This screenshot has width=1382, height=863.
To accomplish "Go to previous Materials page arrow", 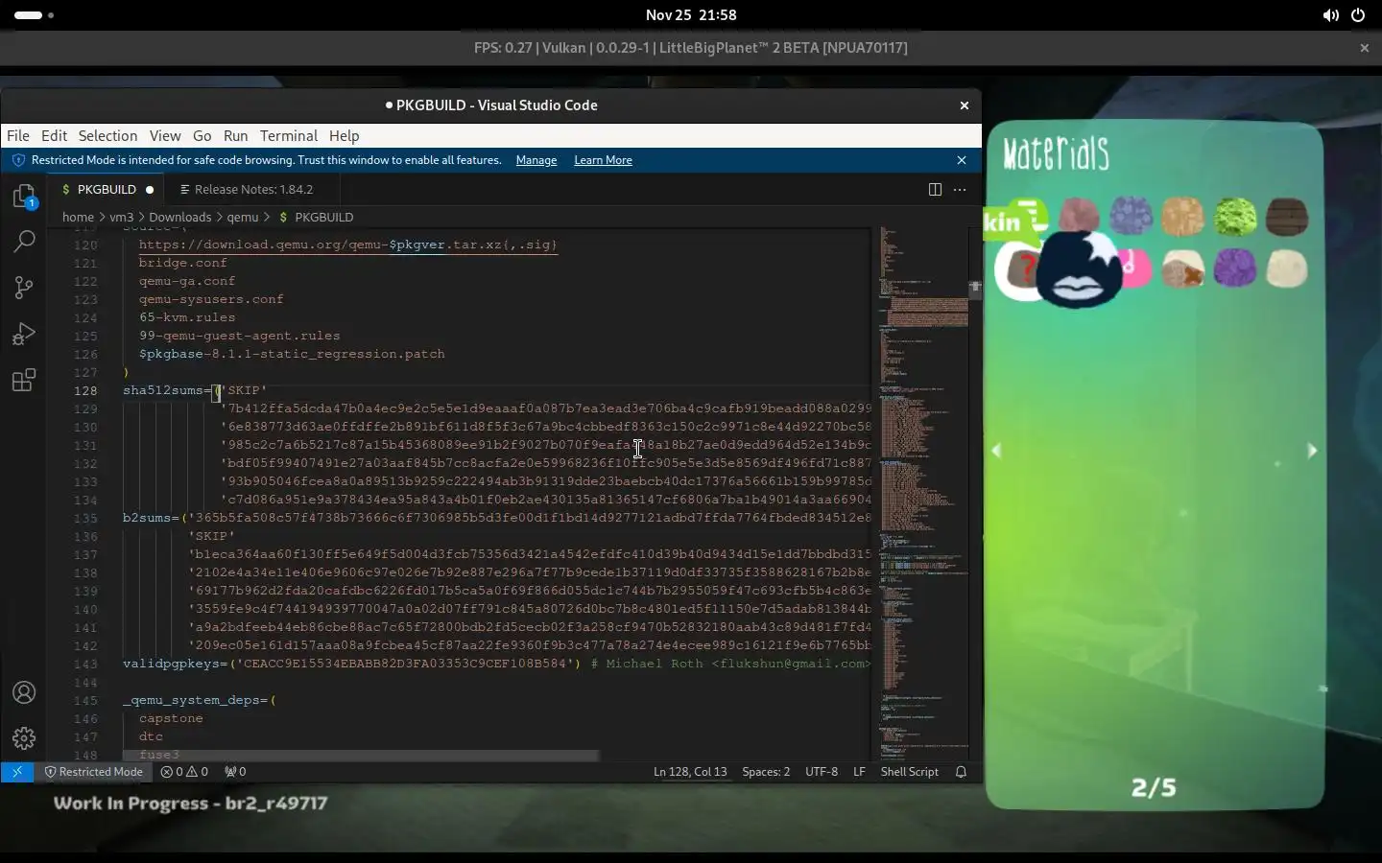I will point(996,451).
